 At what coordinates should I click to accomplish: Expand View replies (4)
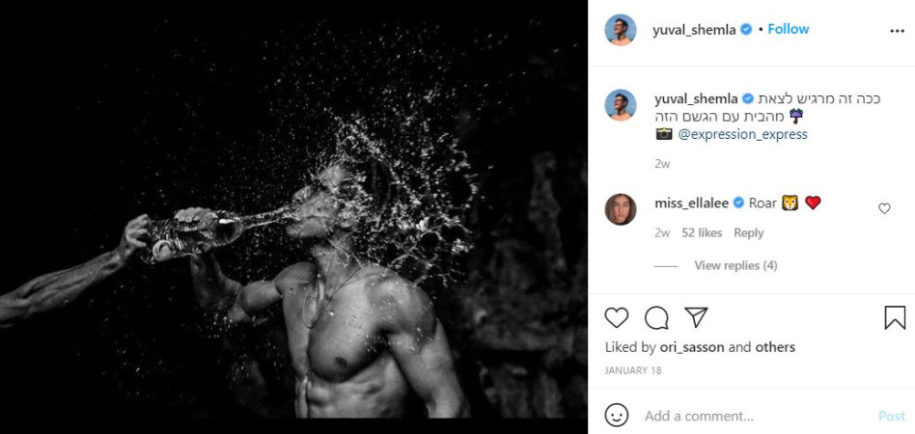735,265
